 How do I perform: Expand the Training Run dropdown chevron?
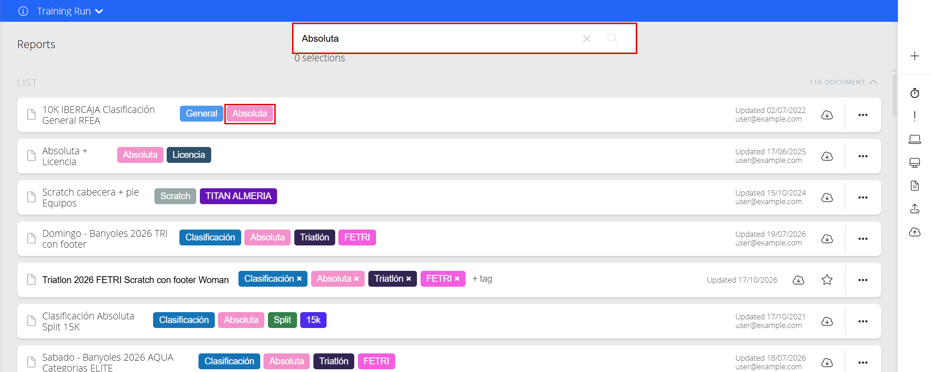tap(99, 11)
